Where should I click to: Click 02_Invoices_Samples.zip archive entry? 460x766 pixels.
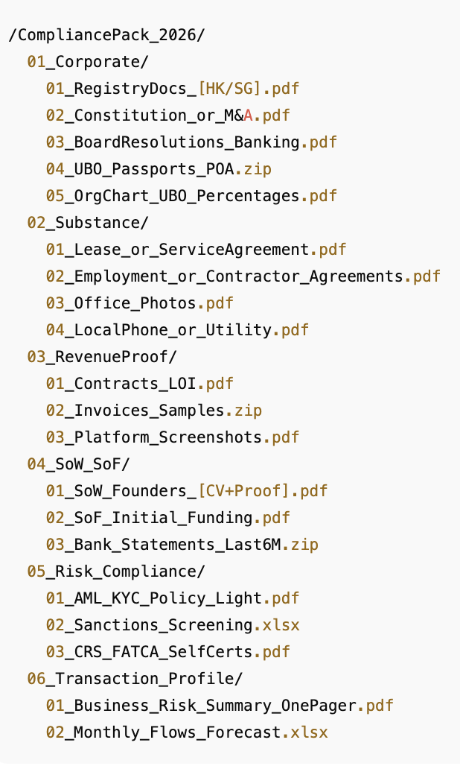[154, 411]
